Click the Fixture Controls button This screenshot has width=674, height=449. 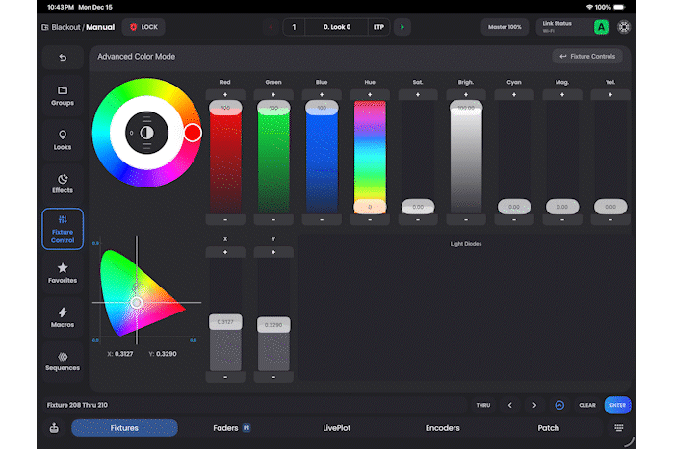(587, 57)
